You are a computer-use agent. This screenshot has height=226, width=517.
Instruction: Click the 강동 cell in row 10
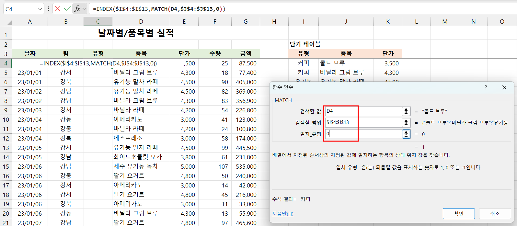(x=66, y=119)
